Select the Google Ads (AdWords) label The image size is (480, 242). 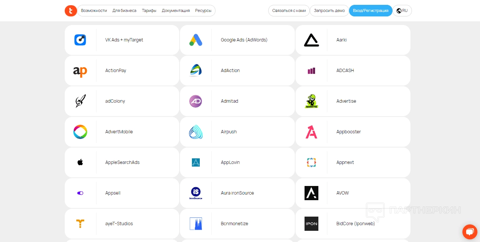[x=244, y=40]
